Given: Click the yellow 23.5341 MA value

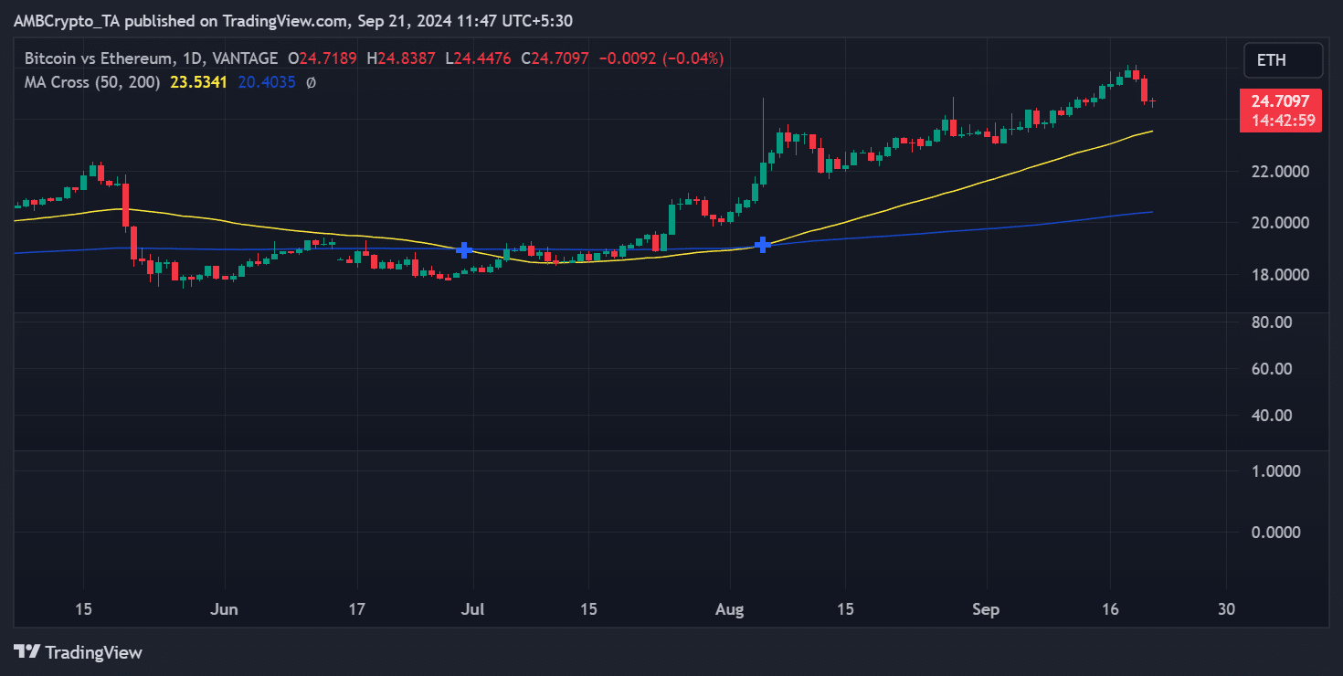Looking at the screenshot, I should pyautogui.click(x=198, y=82).
